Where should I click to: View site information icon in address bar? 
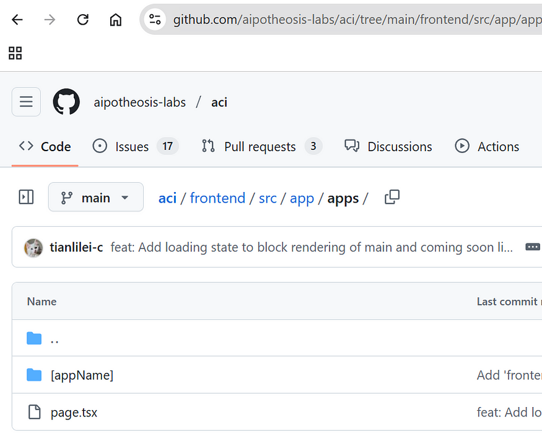coord(155,19)
